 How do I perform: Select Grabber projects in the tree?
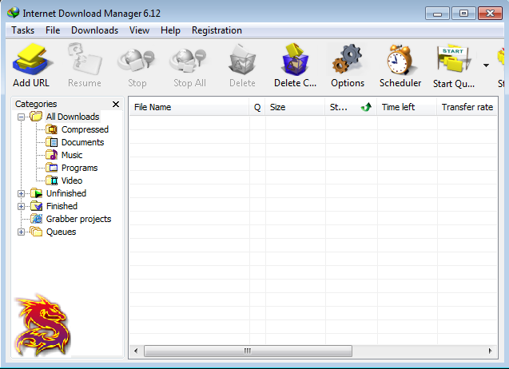point(78,219)
